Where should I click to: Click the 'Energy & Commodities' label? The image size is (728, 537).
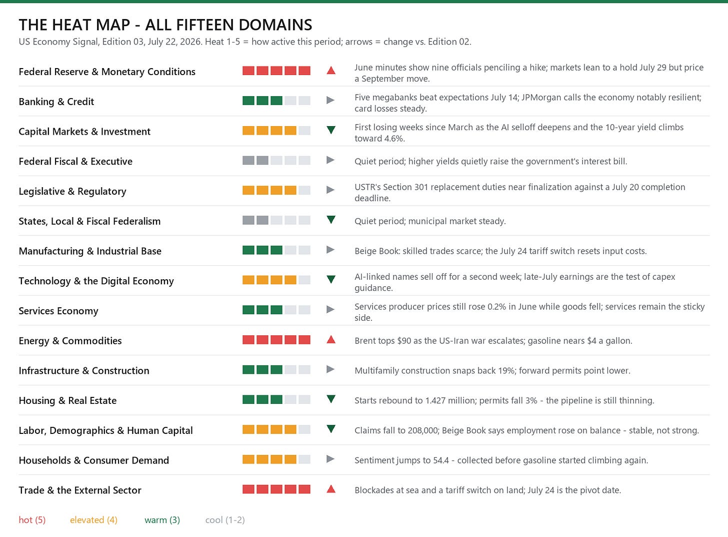click(70, 341)
